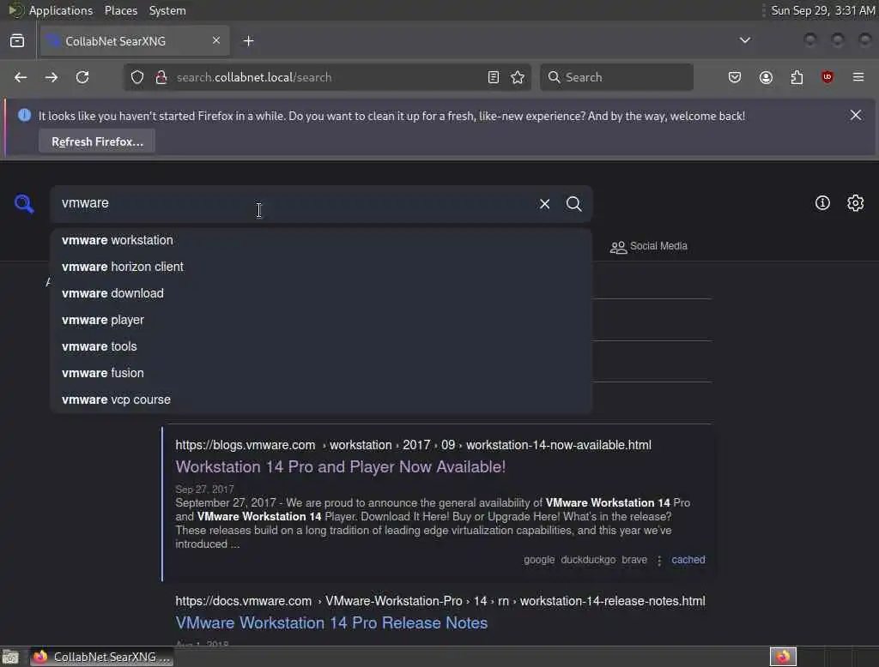Click the clock showing Sun Sep 29
879x667 pixels.
pyautogui.click(x=822, y=10)
